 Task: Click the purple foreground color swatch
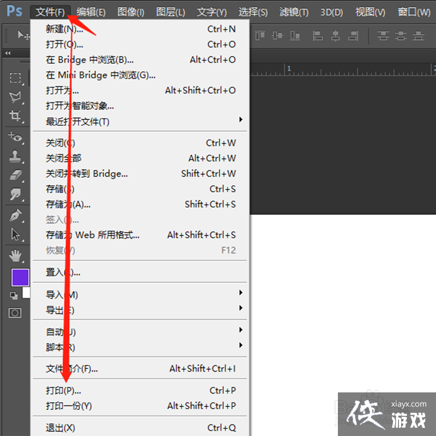pyautogui.click(x=20, y=277)
